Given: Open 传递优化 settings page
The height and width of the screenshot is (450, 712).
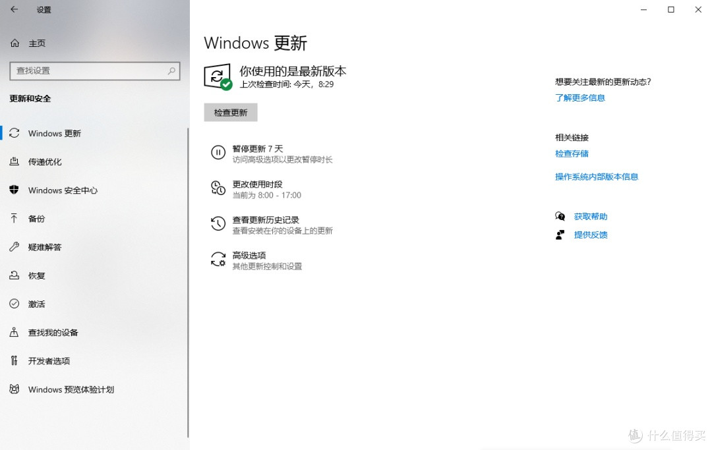Looking at the screenshot, I should (x=45, y=161).
